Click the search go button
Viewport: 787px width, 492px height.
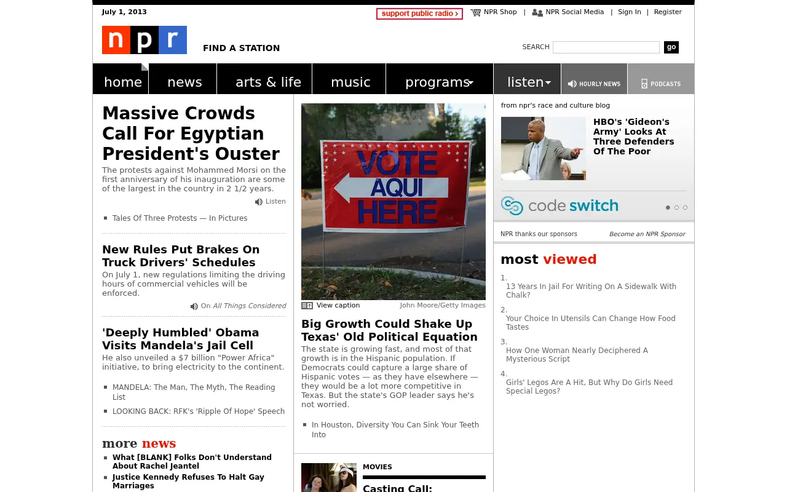pos(671,47)
